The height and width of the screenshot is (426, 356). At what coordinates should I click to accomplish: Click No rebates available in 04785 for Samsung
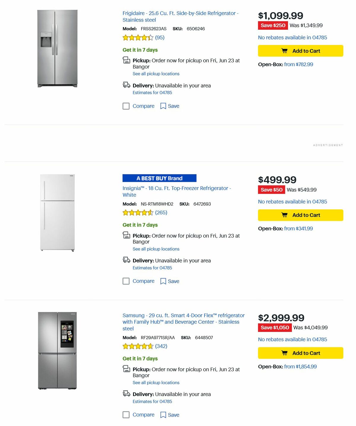[292, 339]
